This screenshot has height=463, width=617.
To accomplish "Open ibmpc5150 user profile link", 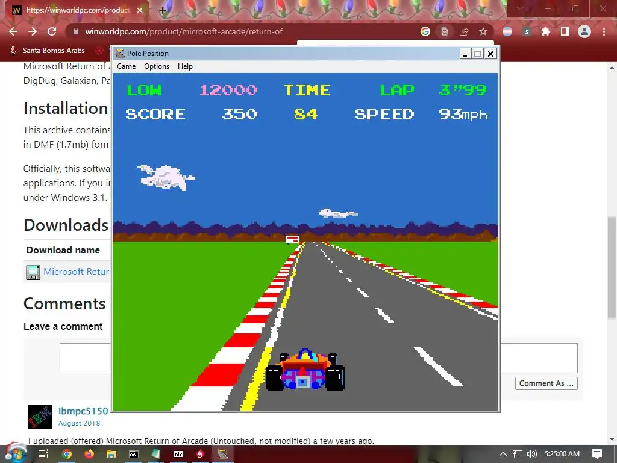I will click(x=83, y=411).
